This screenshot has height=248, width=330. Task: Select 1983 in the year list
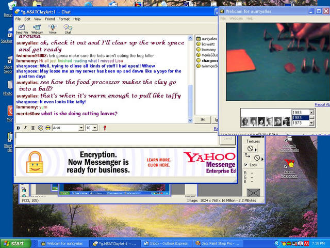pos(300,118)
